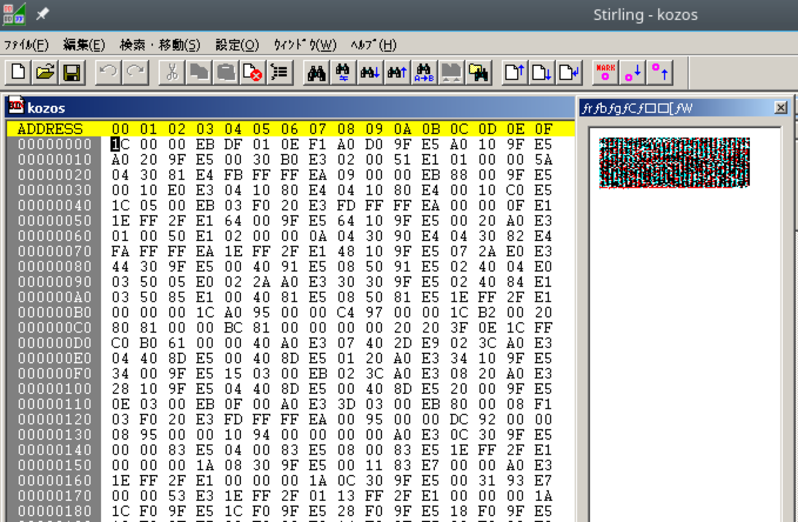The image size is (798, 522).
Task: Open a file using the folder icon
Action: (x=45, y=72)
